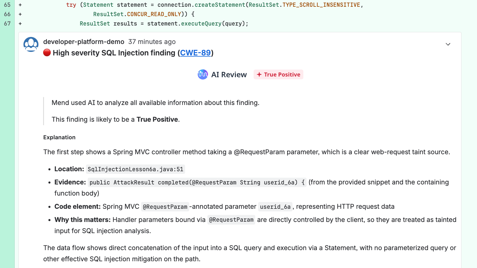Click the createStatement method on line 65
Screen dimensions: 477x268
point(220,5)
